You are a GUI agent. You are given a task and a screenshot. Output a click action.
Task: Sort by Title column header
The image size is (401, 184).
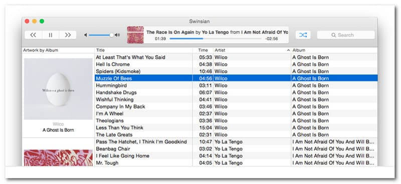[x=143, y=50]
